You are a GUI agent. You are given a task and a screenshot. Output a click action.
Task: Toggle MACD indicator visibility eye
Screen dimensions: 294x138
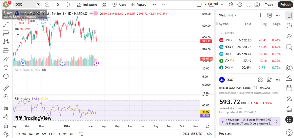coord(44,70)
